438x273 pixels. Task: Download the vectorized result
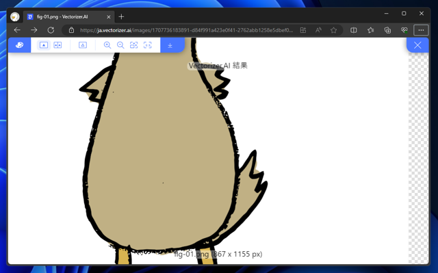tap(170, 45)
